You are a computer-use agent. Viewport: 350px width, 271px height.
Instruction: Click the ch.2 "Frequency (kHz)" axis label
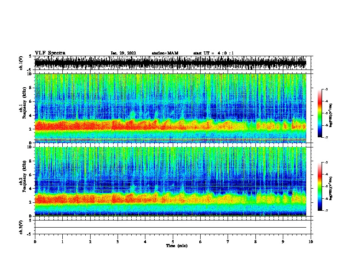pyautogui.click(x=24, y=177)
